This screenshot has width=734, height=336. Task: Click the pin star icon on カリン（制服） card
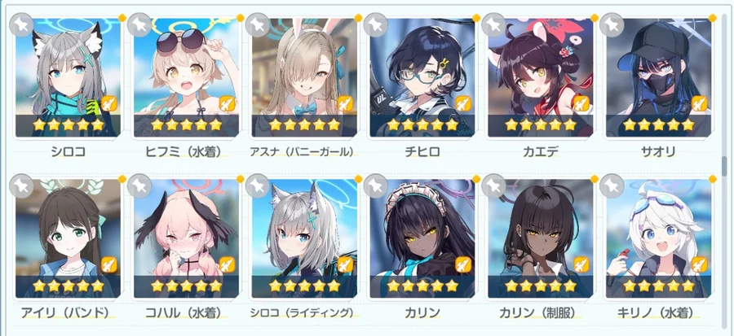493,185
